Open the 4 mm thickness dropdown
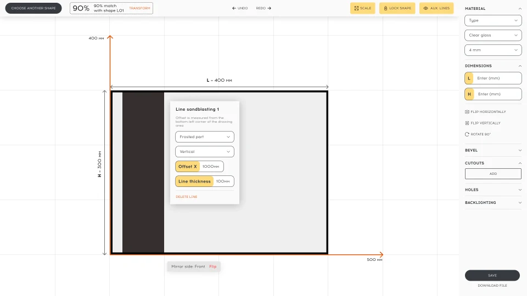This screenshot has height=296, width=527. click(493, 50)
